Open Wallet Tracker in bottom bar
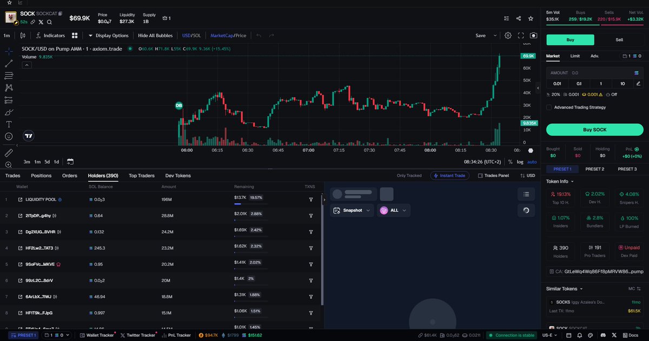The height and width of the screenshot is (341, 649). point(97,335)
